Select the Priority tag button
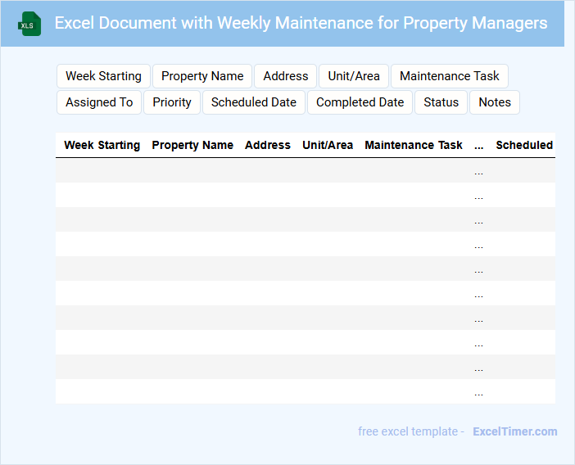The width and height of the screenshot is (575, 465). (x=172, y=102)
